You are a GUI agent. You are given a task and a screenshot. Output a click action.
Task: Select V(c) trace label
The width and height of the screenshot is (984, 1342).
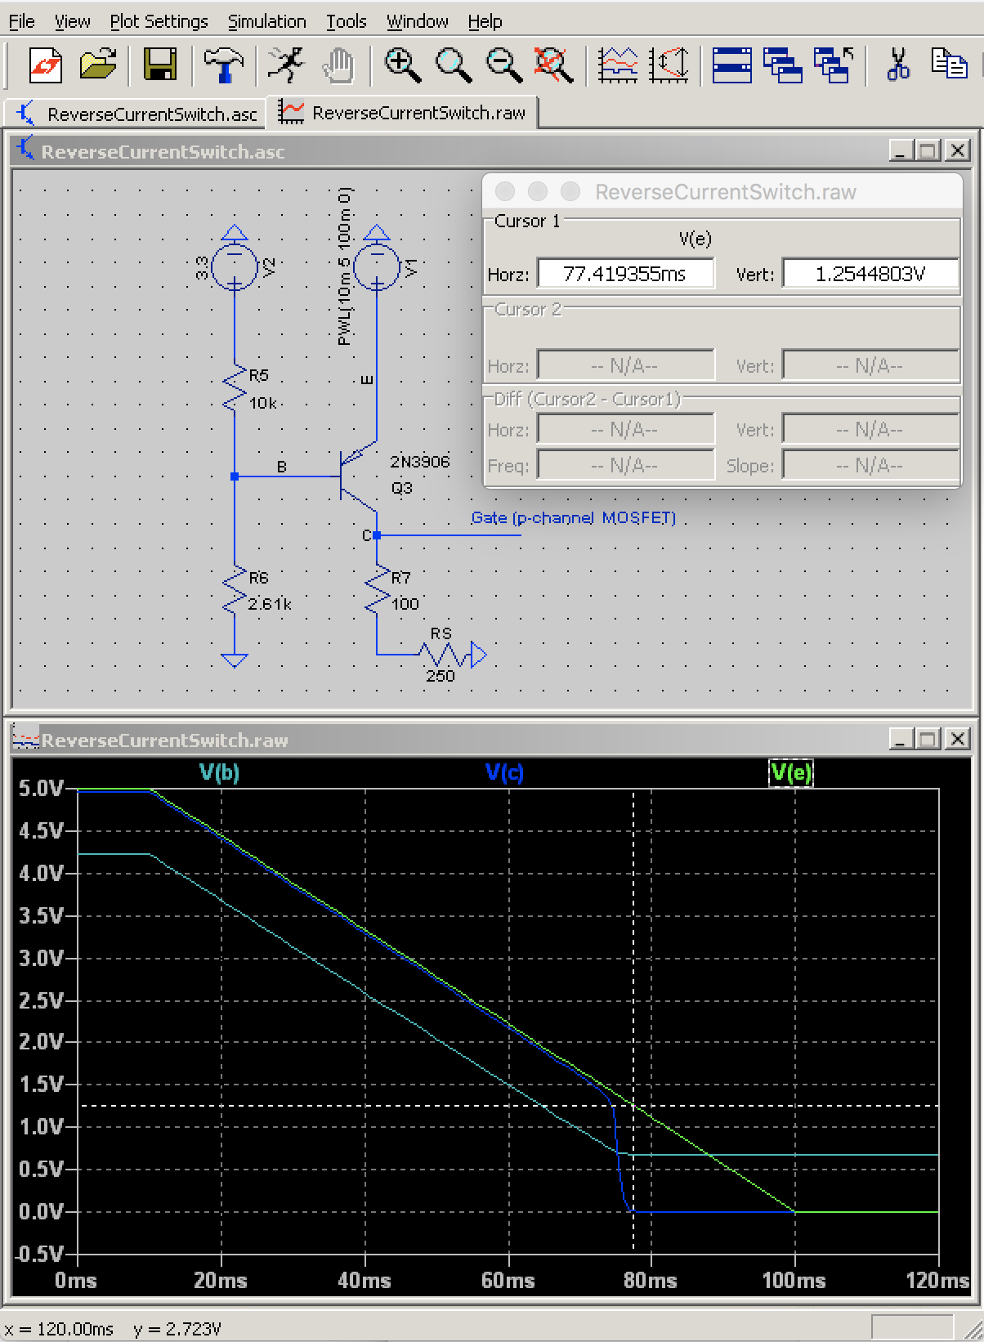click(x=504, y=772)
